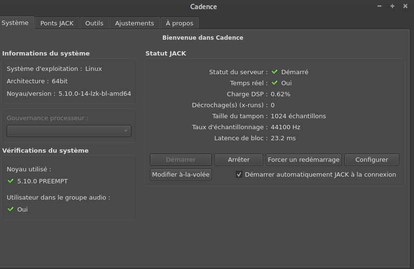The height and width of the screenshot is (269, 414).
Task: Click the greyed-out Démarrer button
Action: click(x=181, y=160)
